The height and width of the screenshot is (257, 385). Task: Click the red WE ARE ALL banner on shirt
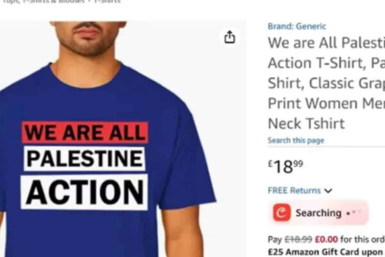(85, 132)
